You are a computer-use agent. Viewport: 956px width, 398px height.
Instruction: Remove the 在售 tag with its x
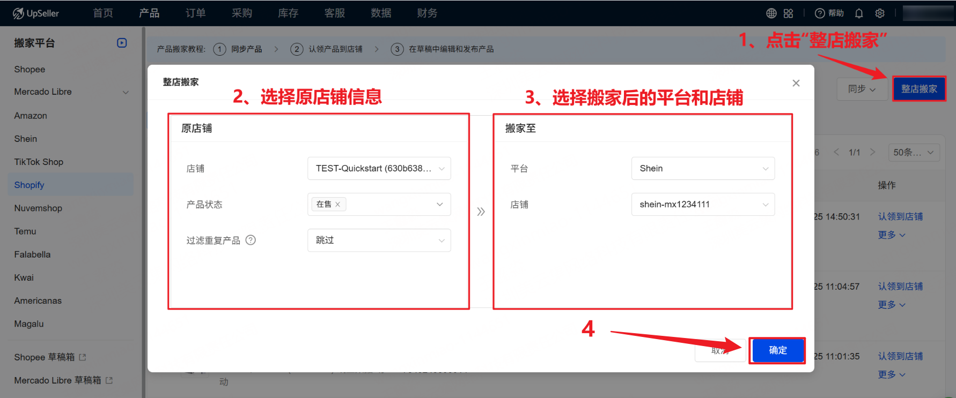point(337,205)
